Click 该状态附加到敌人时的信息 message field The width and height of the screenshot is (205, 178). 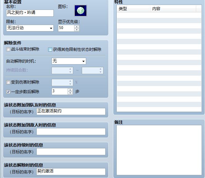pyautogui.click(x=71, y=131)
